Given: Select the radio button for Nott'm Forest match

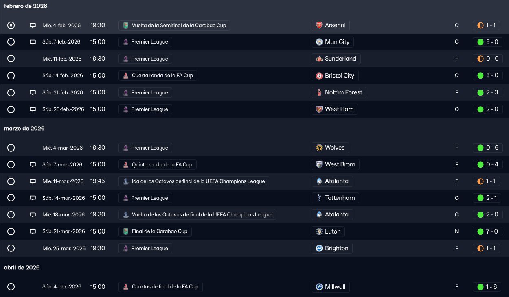Looking at the screenshot, I should [x=11, y=92].
